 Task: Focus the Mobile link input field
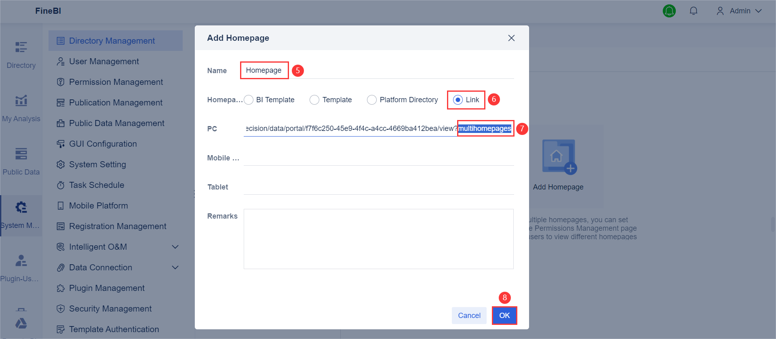pyautogui.click(x=379, y=158)
